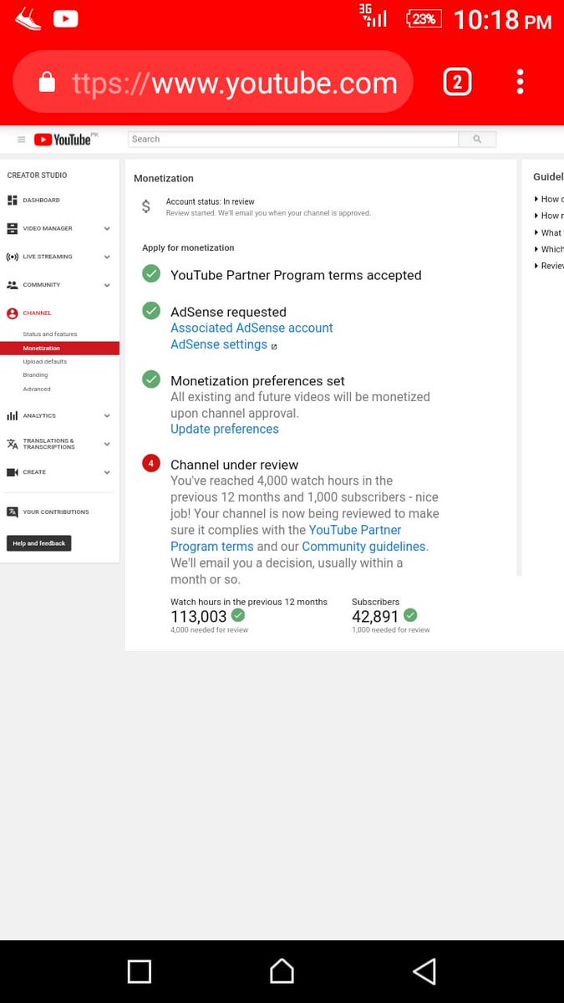Click the 113,003 watch hours value
564x1003 pixels.
[199, 617]
